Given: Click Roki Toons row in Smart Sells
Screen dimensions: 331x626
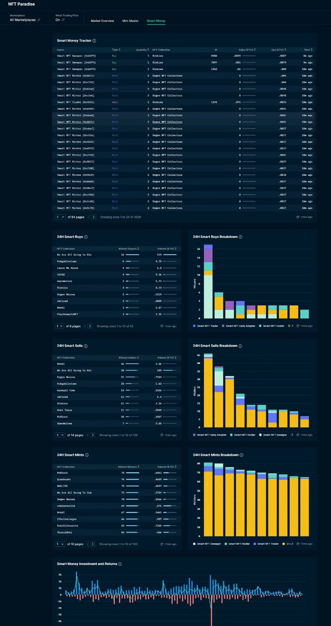Looking at the screenshot, I should click(x=117, y=410).
